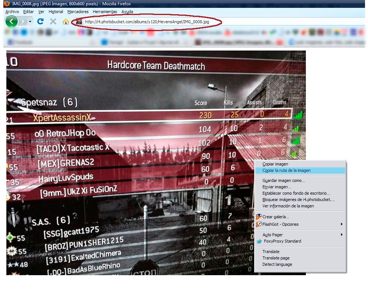368x298 pixels.
Task: Open the Archivo menu
Action: point(12,12)
